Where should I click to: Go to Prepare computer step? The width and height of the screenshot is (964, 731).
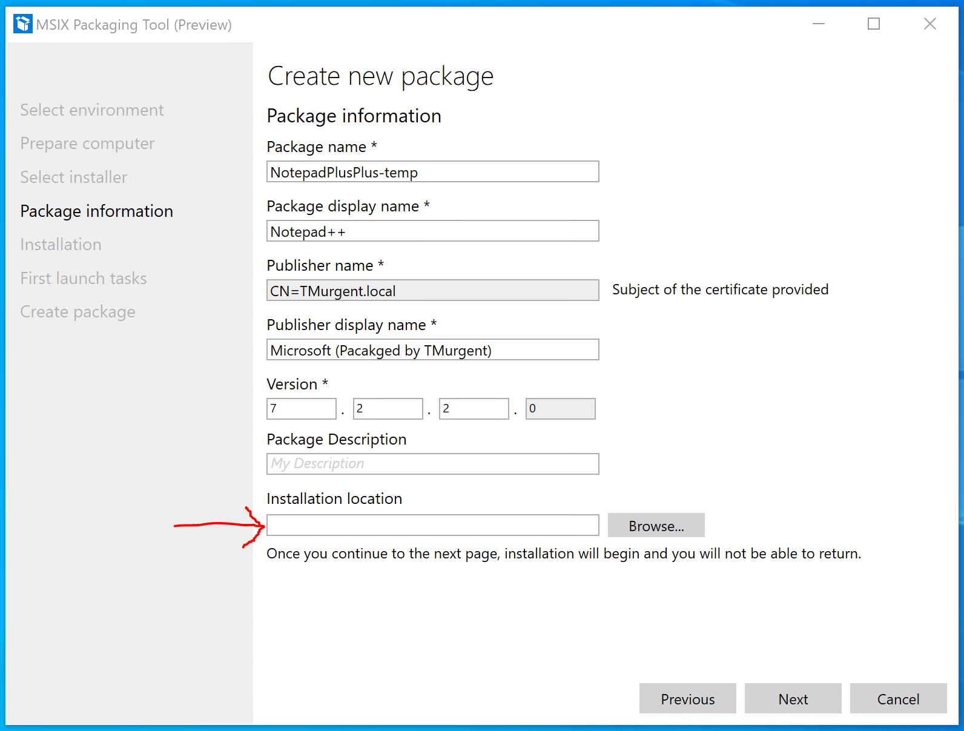[x=87, y=144]
